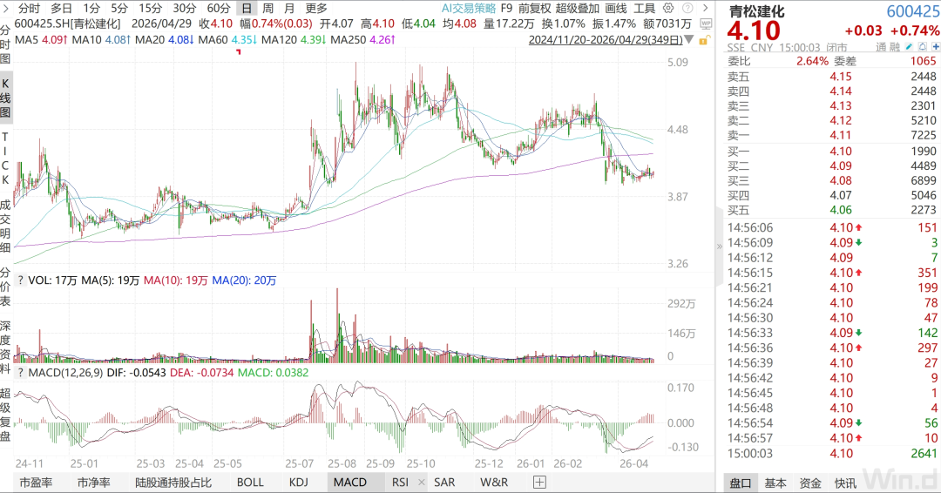Image resolution: width=941 pixels, height=493 pixels.
Task: Switch indicator to SAR
Action: pyautogui.click(x=444, y=483)
